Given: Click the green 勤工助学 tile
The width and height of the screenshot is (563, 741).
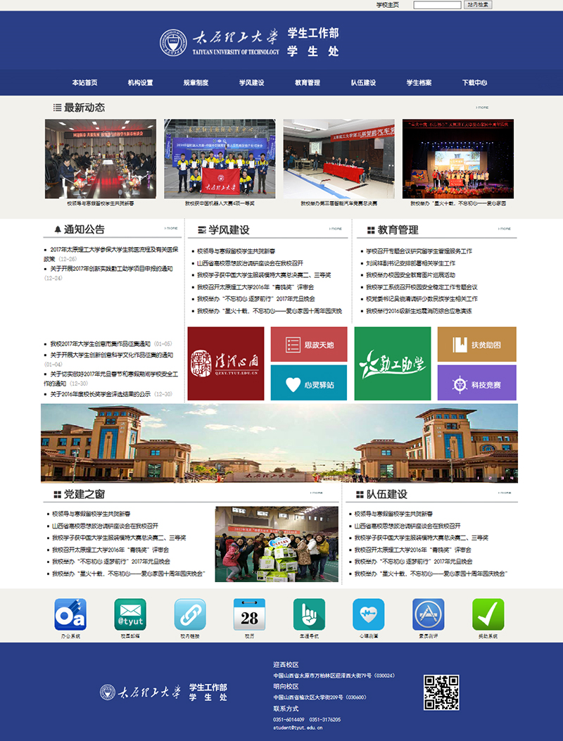Looking at the screenshot, I should pos(393,364).
